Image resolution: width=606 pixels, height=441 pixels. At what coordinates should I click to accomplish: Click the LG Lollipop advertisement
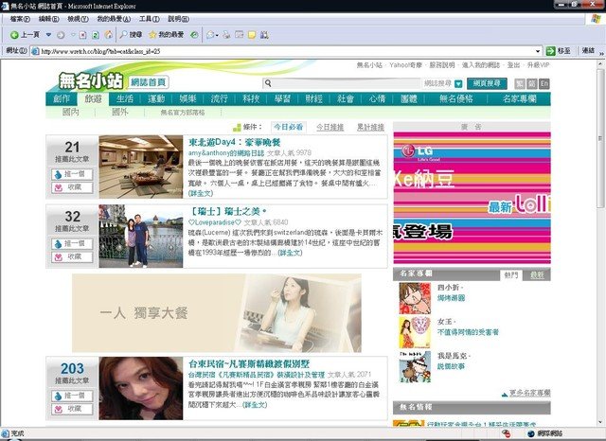pyautogui.click(x=472, y=198)
